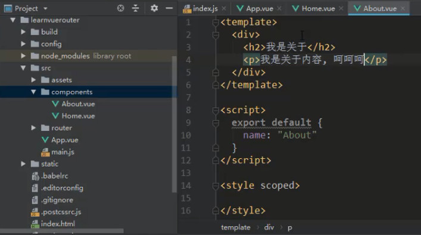
Task: Close the About.vue tab
Action: 403,8
